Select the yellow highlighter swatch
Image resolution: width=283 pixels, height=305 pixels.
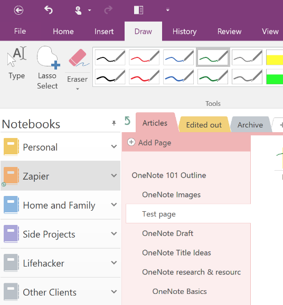click(275, 57)
